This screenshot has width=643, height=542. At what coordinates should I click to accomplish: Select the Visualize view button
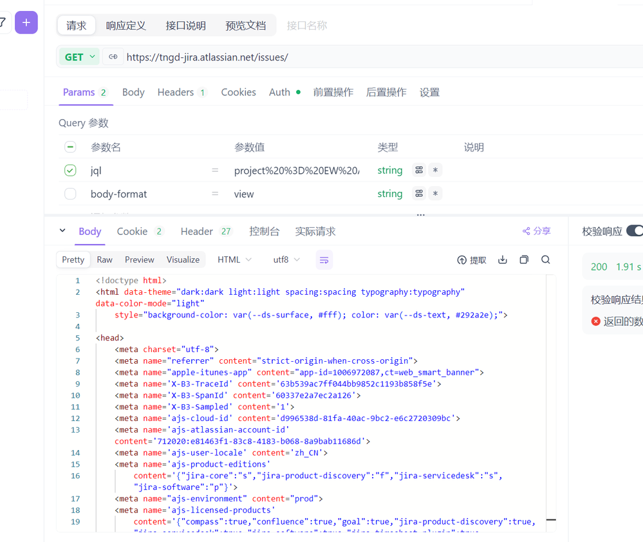183,259
